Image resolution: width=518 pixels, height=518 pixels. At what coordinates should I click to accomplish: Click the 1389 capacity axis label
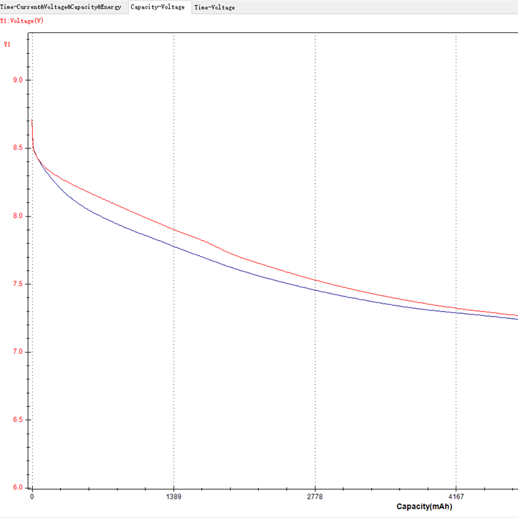(x=173, y=497)
